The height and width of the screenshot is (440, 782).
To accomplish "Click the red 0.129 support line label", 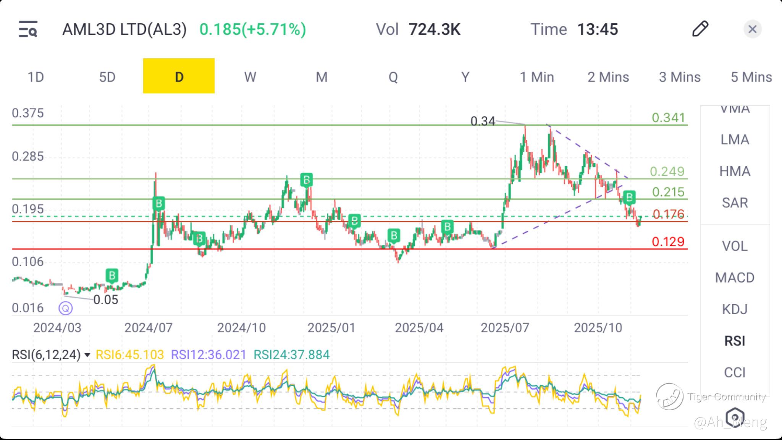I will pos(668,242).
